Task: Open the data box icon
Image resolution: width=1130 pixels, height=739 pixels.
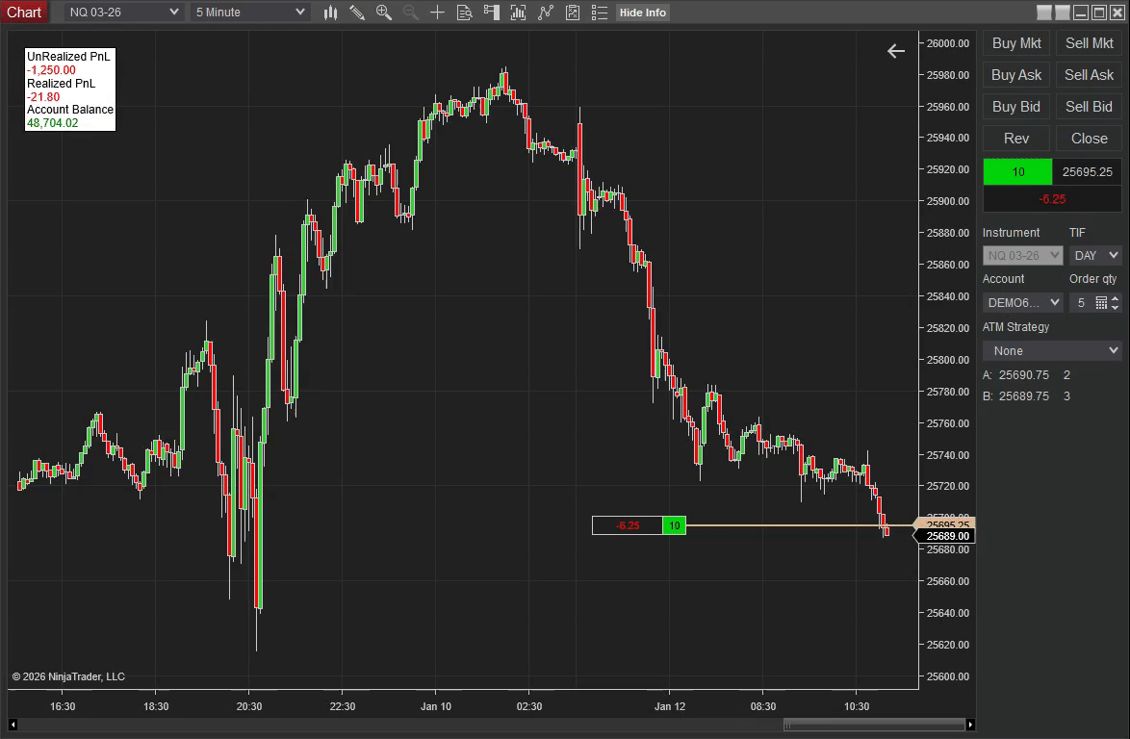Action: point(465,13)
